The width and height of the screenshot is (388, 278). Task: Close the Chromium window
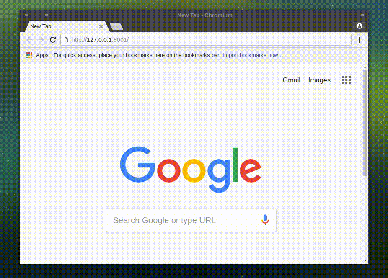pyautogui.click(x=26, y=15)
